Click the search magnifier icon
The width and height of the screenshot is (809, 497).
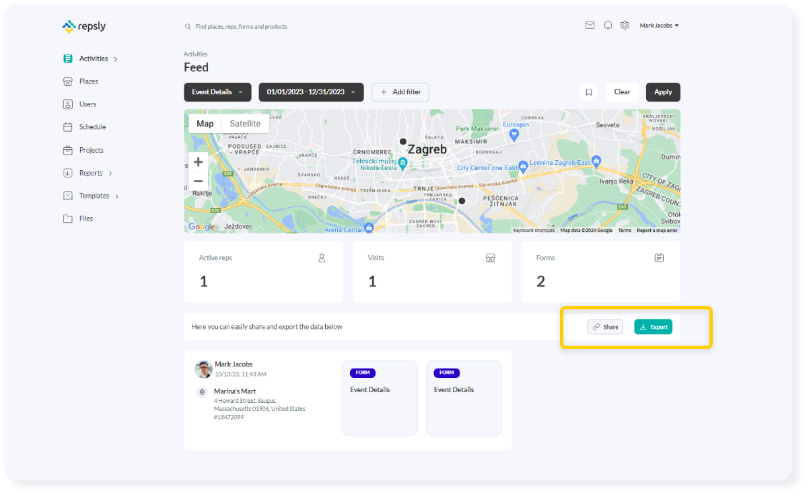188,27
